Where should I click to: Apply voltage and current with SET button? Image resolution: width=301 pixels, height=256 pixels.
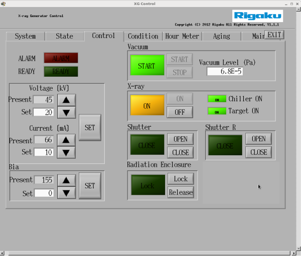click(90, 128)
